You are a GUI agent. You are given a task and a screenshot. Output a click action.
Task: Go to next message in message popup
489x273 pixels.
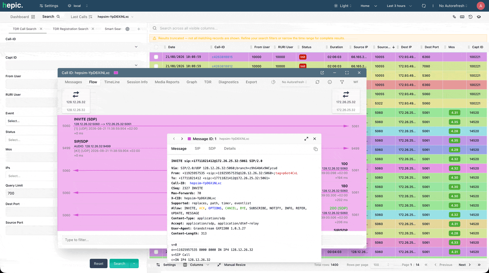click(182, 139)
